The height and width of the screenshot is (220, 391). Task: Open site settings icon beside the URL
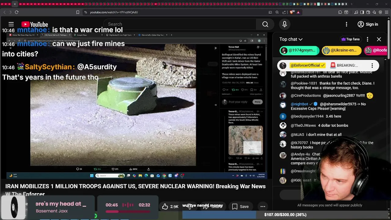86,12
